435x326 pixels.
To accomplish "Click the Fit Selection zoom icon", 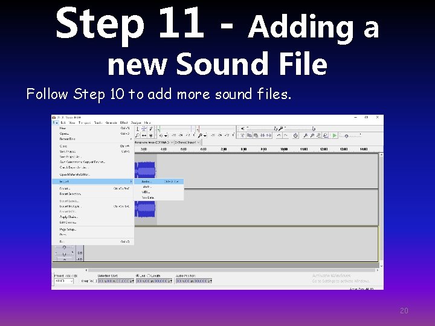I will click(x=319, y=135).
